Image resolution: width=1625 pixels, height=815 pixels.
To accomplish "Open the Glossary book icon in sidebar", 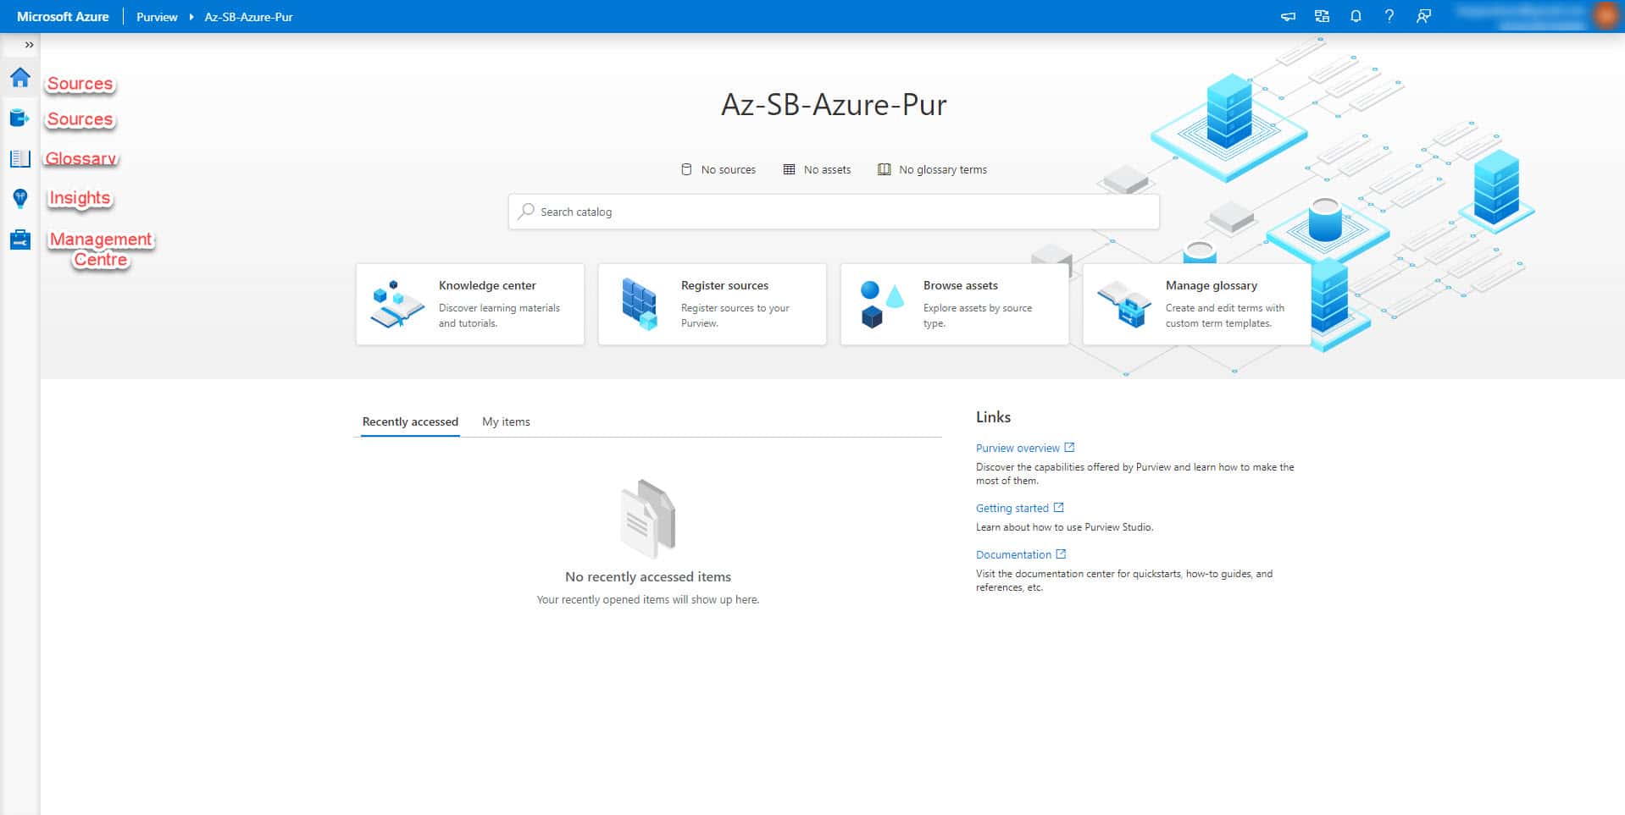I will coord(20,158).
